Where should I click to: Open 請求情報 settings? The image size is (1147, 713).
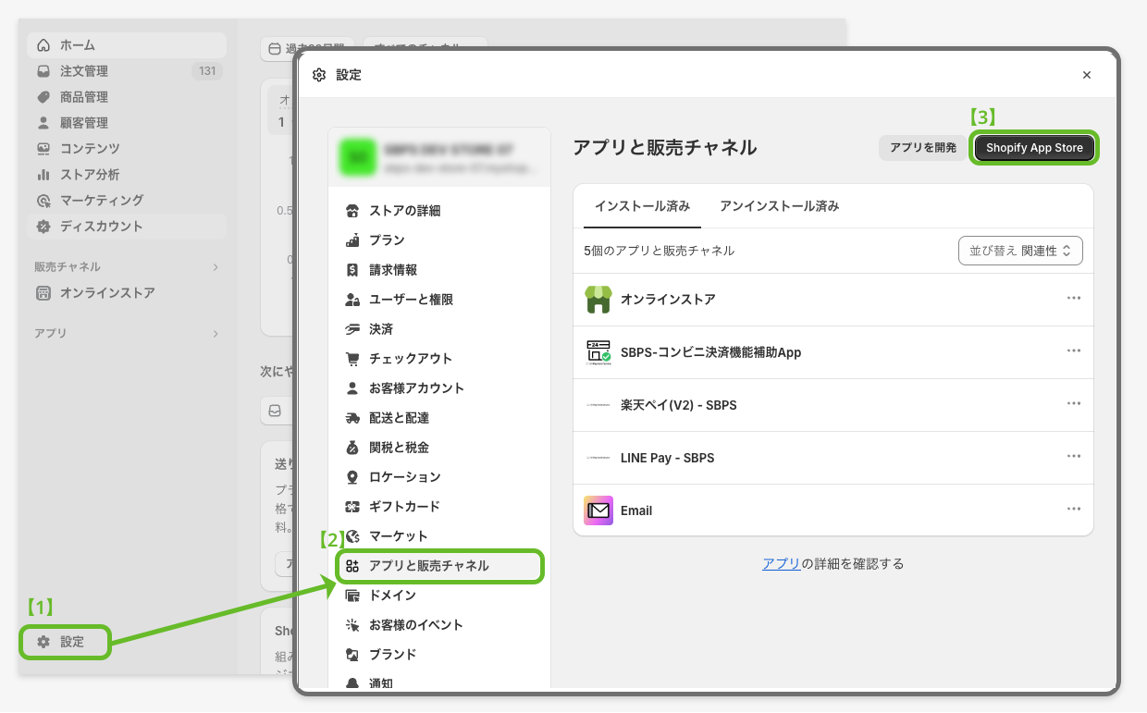(x=439, y=270)
